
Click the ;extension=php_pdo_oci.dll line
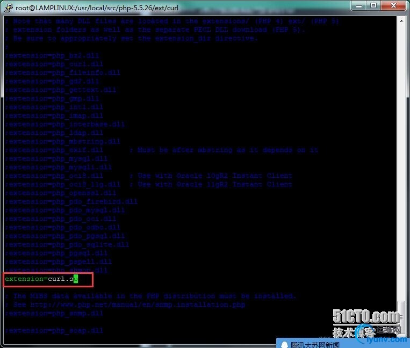(60, 219)
